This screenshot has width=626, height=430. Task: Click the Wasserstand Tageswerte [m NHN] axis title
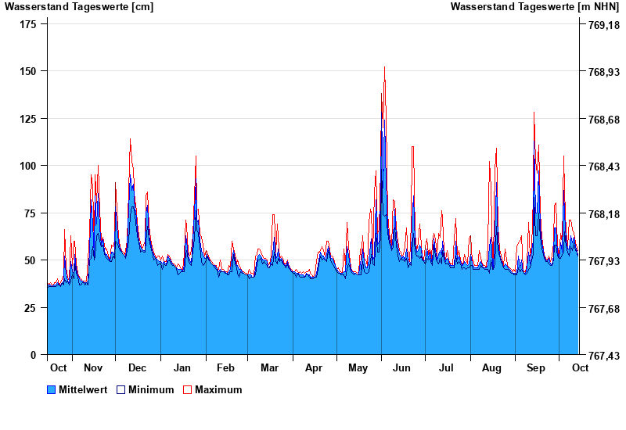534,7
